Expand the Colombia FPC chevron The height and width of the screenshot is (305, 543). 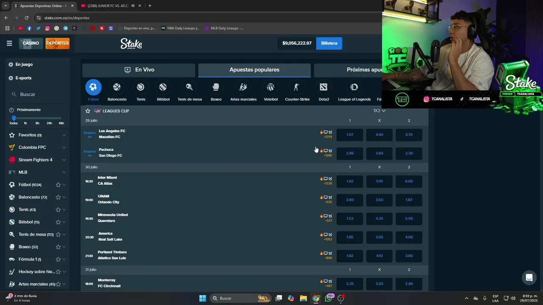pos(64,147)
